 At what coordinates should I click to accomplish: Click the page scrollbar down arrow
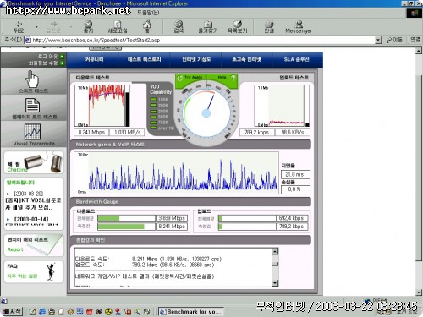[x=419, y=292]
